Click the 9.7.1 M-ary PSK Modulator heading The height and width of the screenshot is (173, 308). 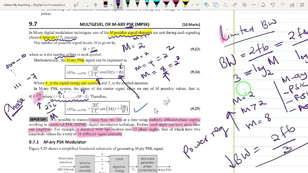(58, 142)
